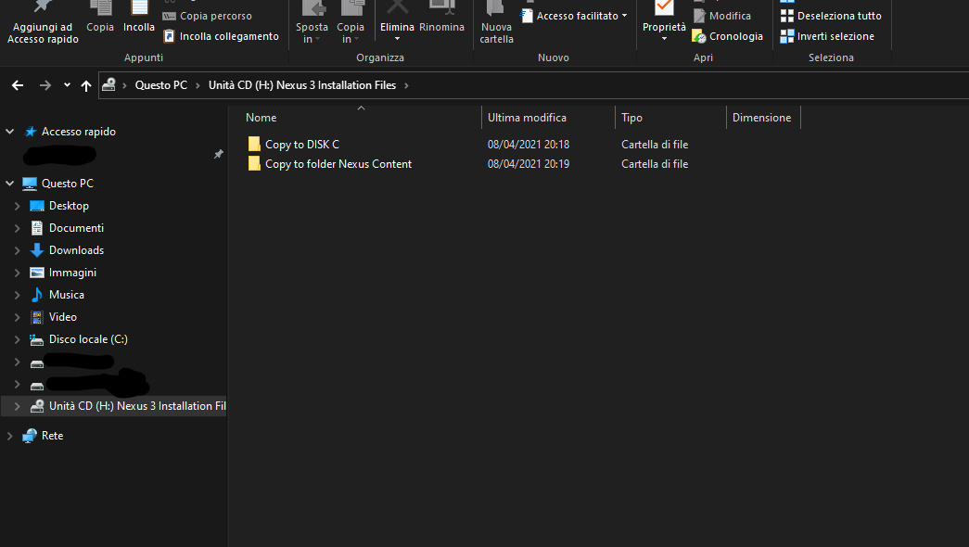Open the Accesso facilitato dropdown
This screenshot has height=547, width=969.
pyautogui.click(x=574, y=16)
